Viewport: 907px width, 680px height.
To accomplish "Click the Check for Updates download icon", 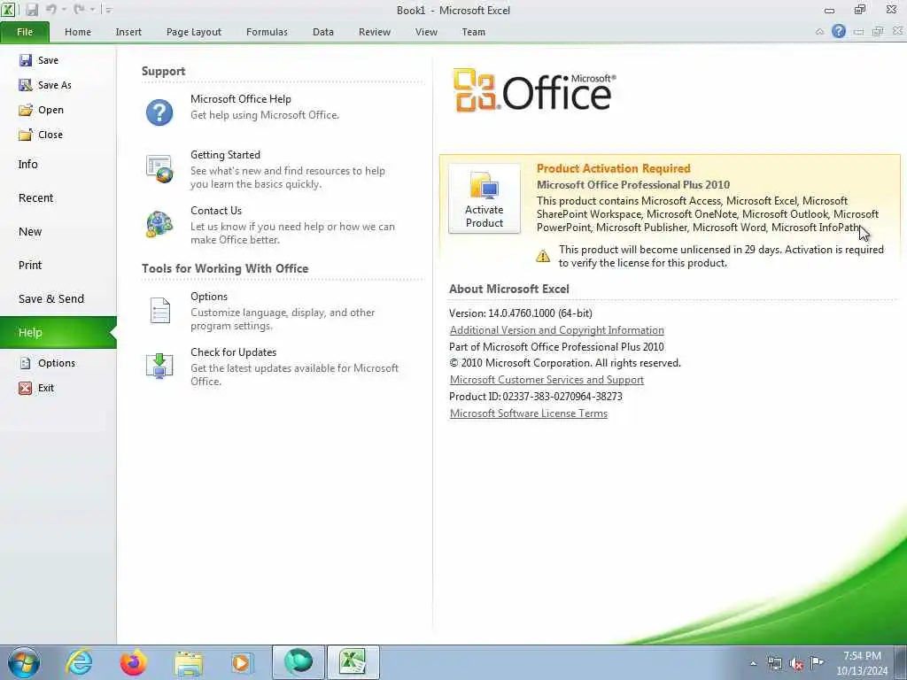I will (159, 366).
